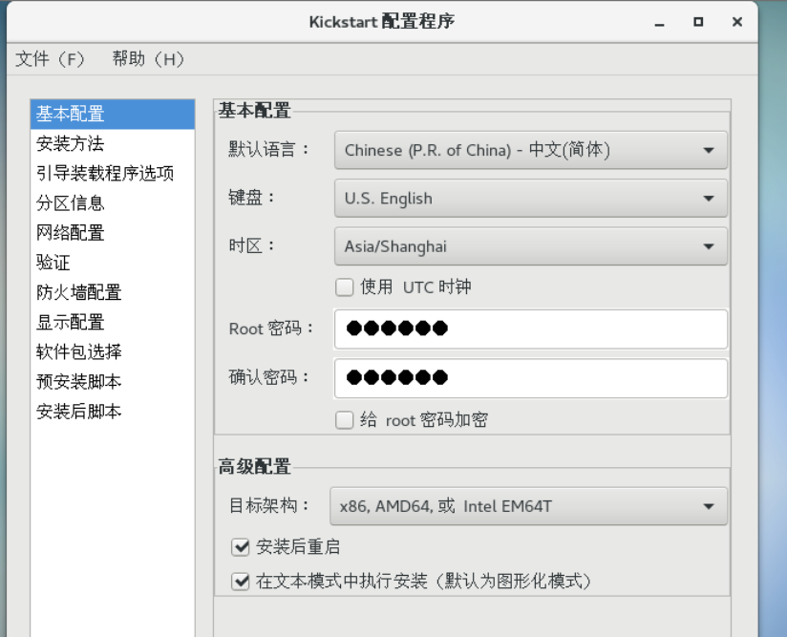This screenshot has width=787, height=637.
Task: Maximize the Kickstart window
Action: point(698,22)
